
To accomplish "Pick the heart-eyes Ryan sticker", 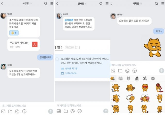I will 145,88.
